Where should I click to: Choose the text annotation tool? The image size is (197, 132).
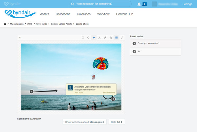tap(99, 38)
